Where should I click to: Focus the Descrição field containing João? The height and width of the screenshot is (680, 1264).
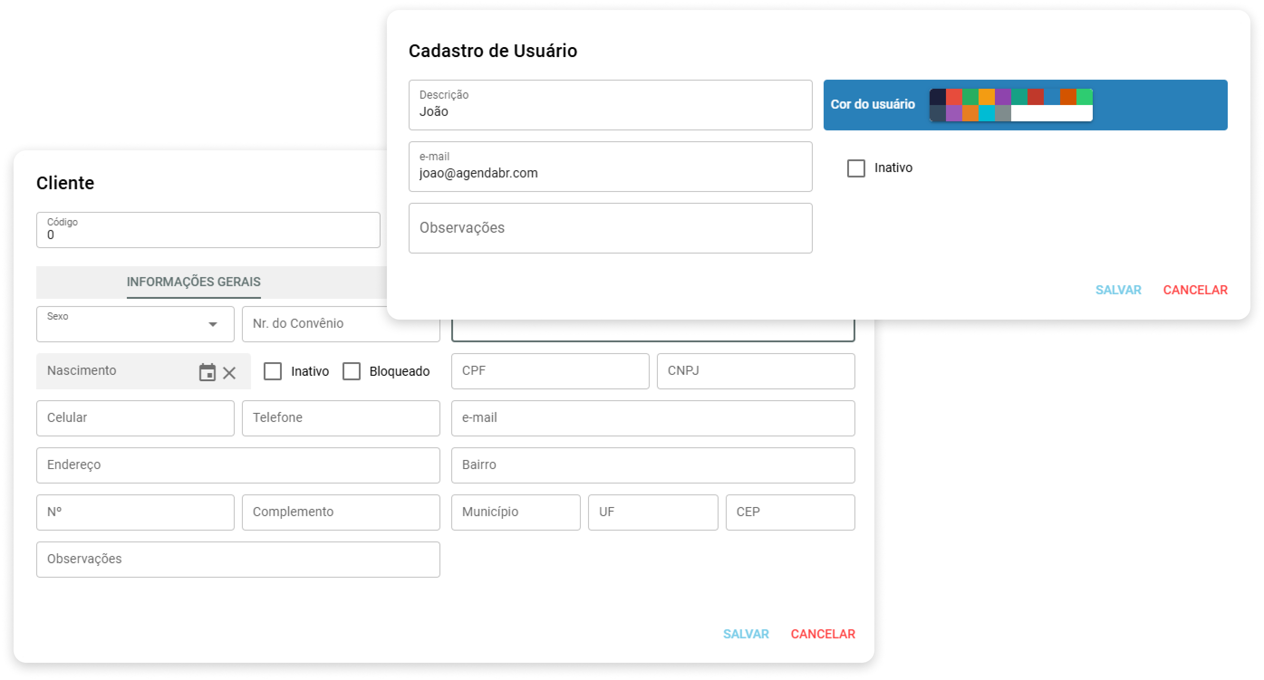610,105
